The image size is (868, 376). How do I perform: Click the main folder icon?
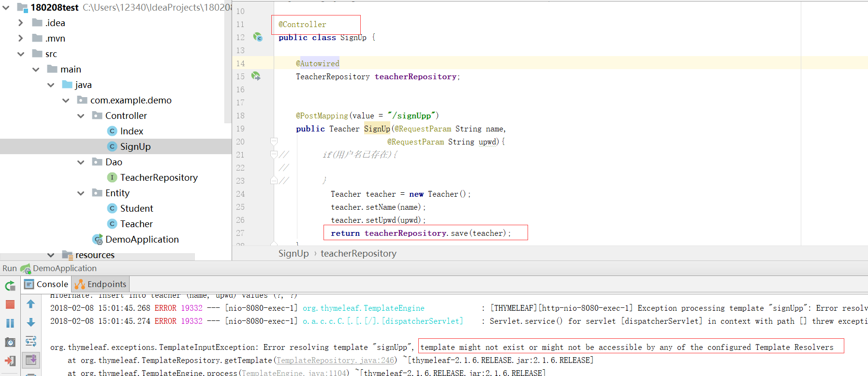(x=52, y=69)
